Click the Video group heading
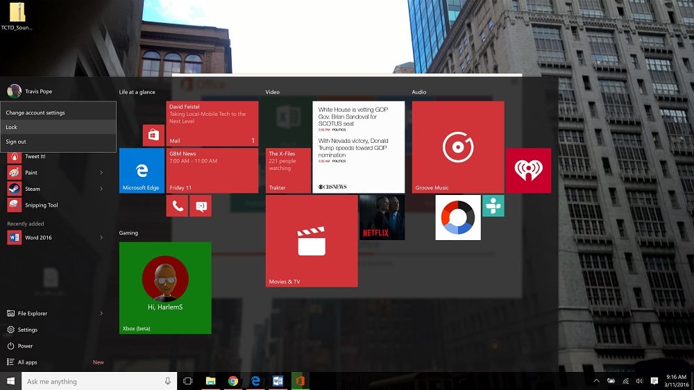This screenshot has width=694, height=390. pos(273,92)
